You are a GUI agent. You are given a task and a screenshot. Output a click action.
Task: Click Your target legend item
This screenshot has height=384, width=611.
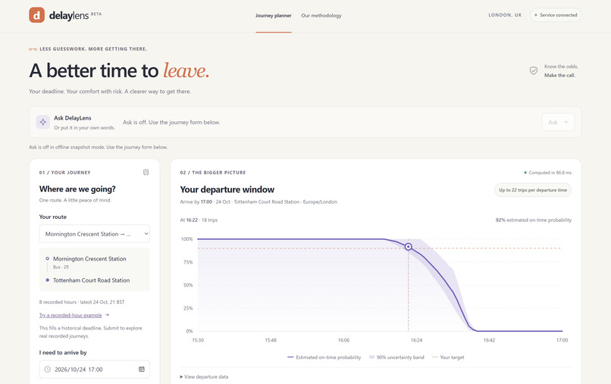pyautogui.click(x=448, y=357)
